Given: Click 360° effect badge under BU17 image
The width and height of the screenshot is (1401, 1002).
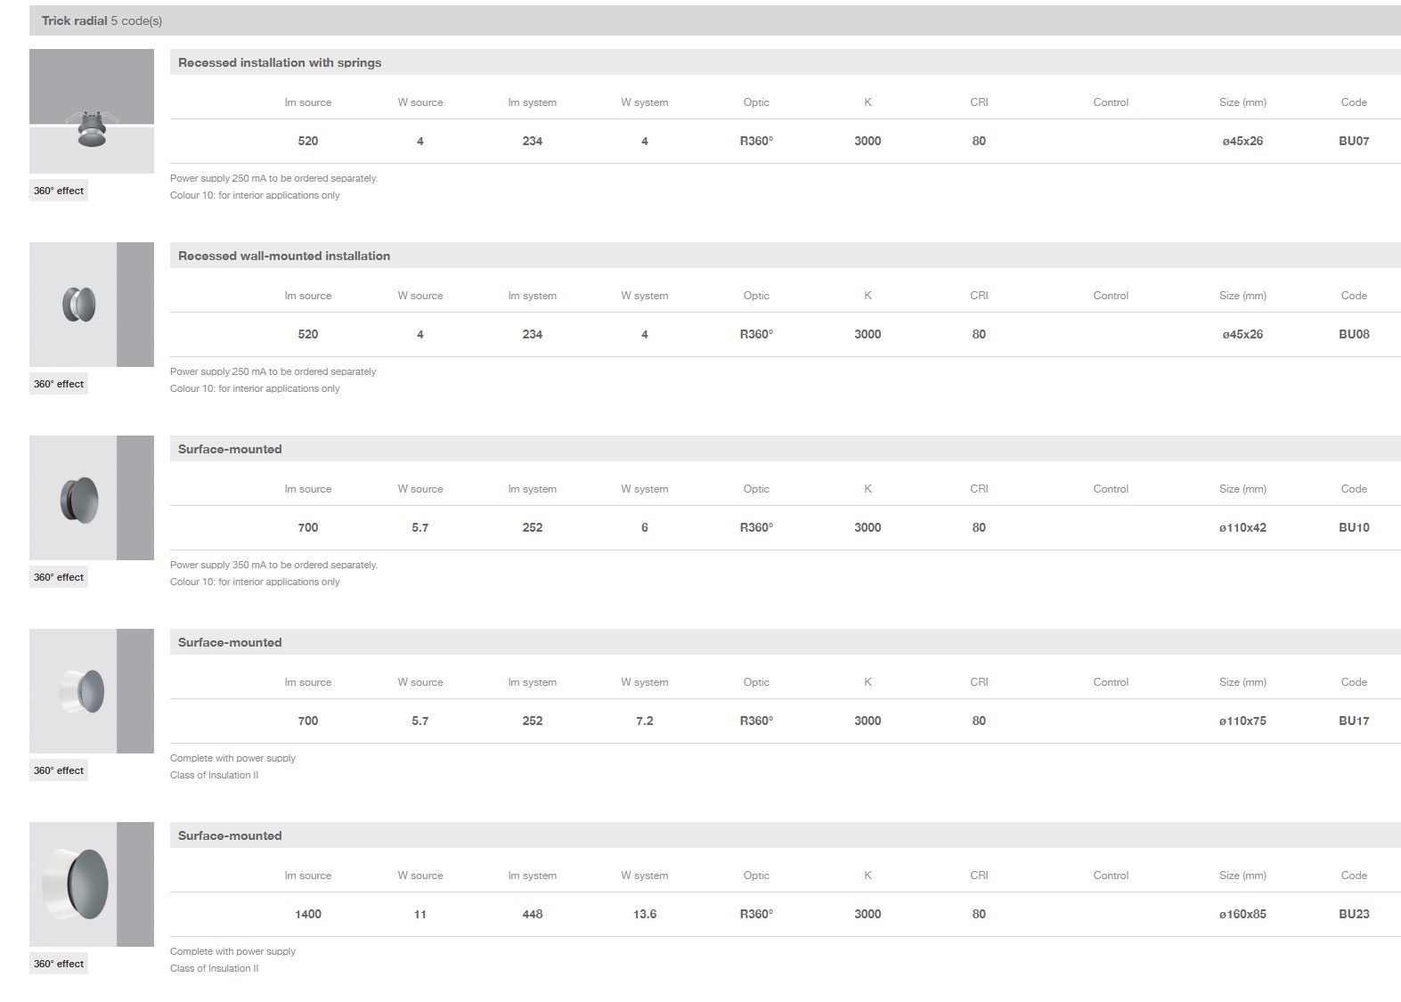Looking at the screenshot, I should tap(59, 770).
